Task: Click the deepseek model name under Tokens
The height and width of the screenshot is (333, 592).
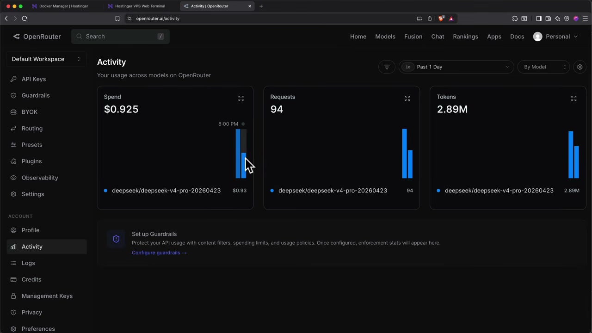Action: tap(499, 191)
